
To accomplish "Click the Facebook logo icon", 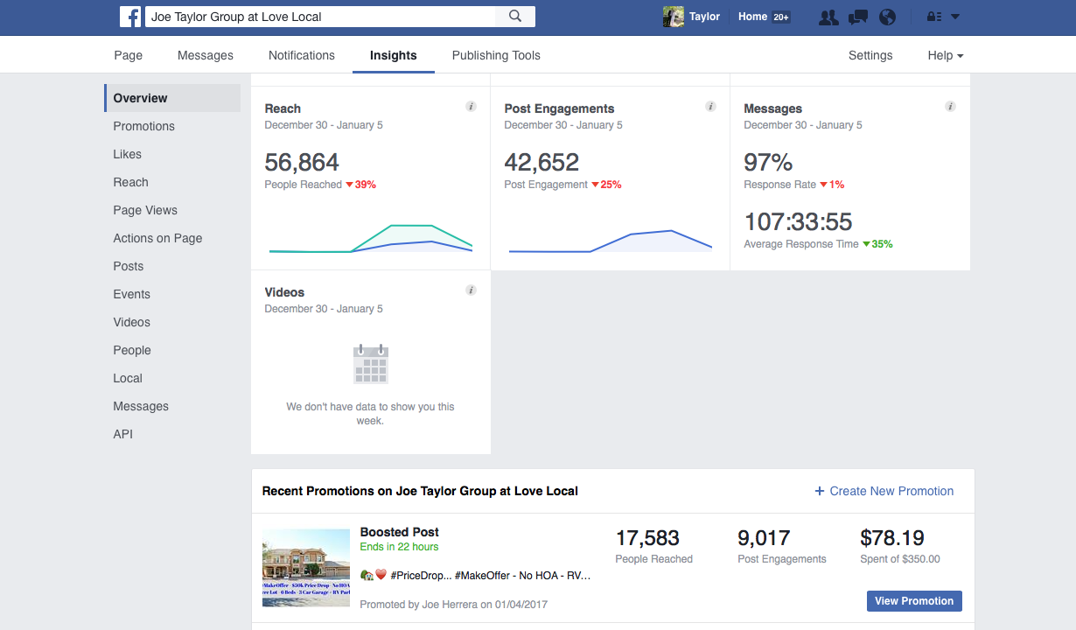I will tap(130, 17).
